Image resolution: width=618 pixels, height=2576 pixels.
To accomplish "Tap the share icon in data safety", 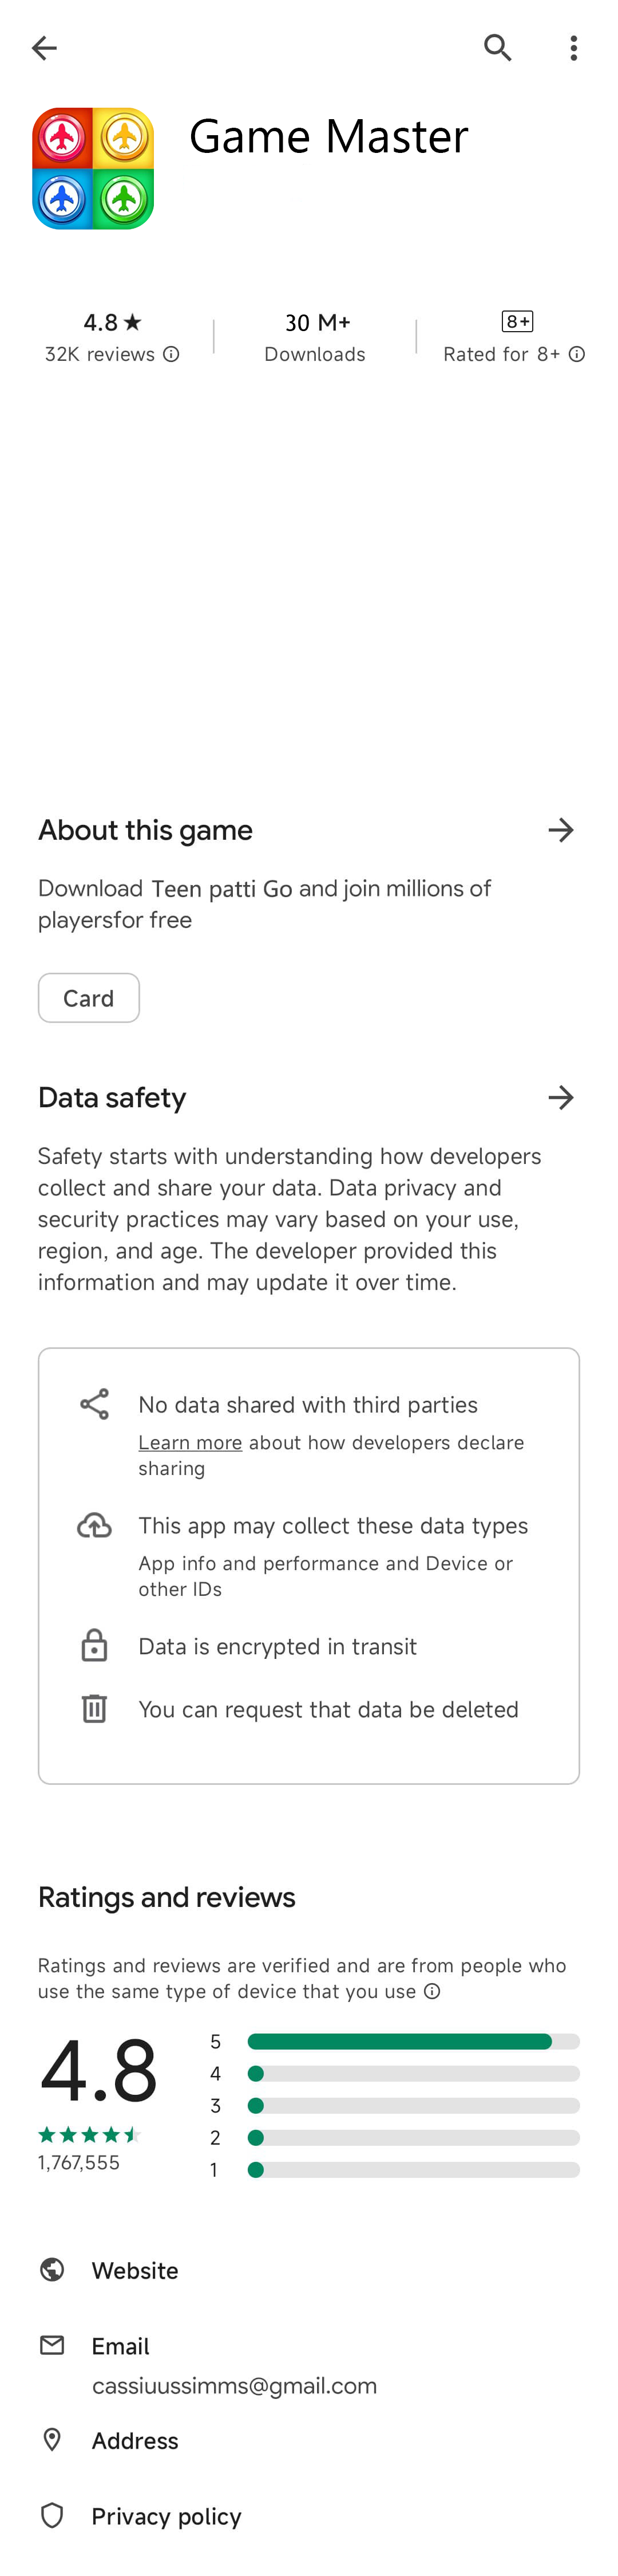I will click(x=95, y=1404).
